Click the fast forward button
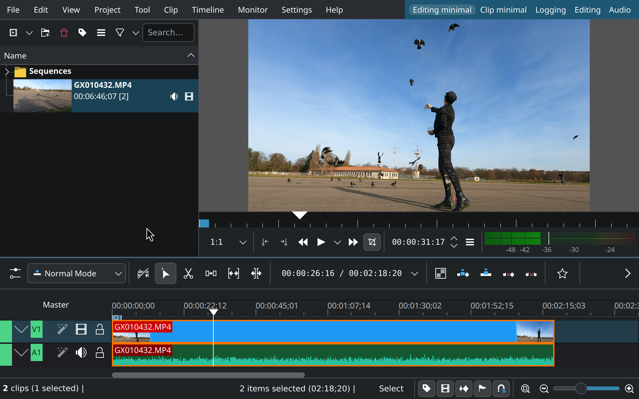This screenshot has width=639, height=399. pos(353,242)
